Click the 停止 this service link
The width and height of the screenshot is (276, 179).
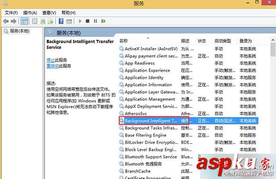(51, 60)
